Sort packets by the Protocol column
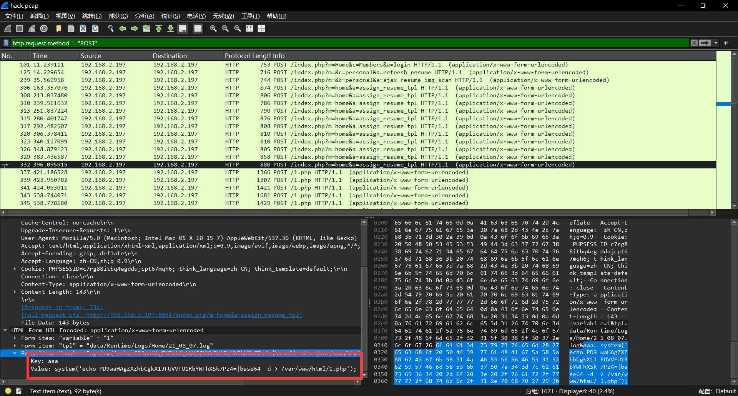Image resolution: width=738 pixels, height=396 pixels. (x=237, y=56)
